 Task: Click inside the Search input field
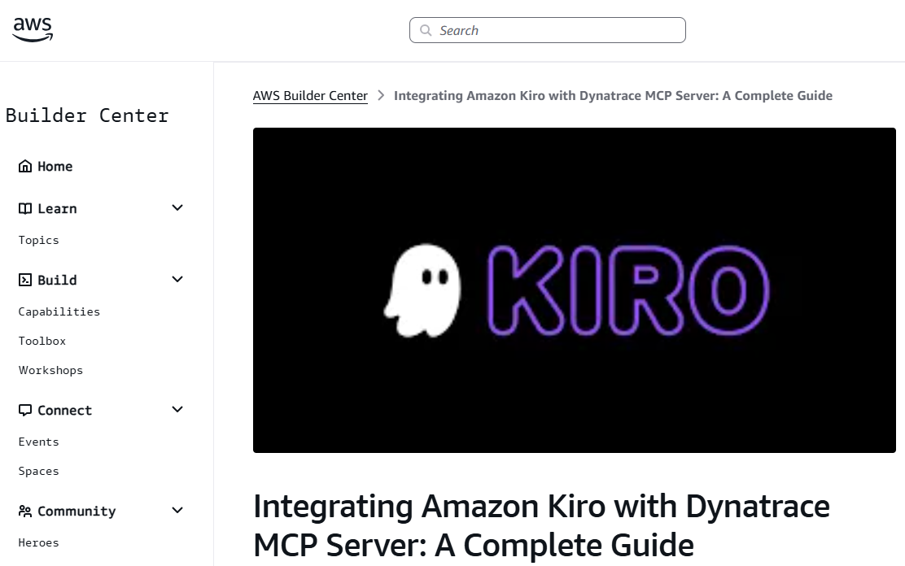(547, 29)
